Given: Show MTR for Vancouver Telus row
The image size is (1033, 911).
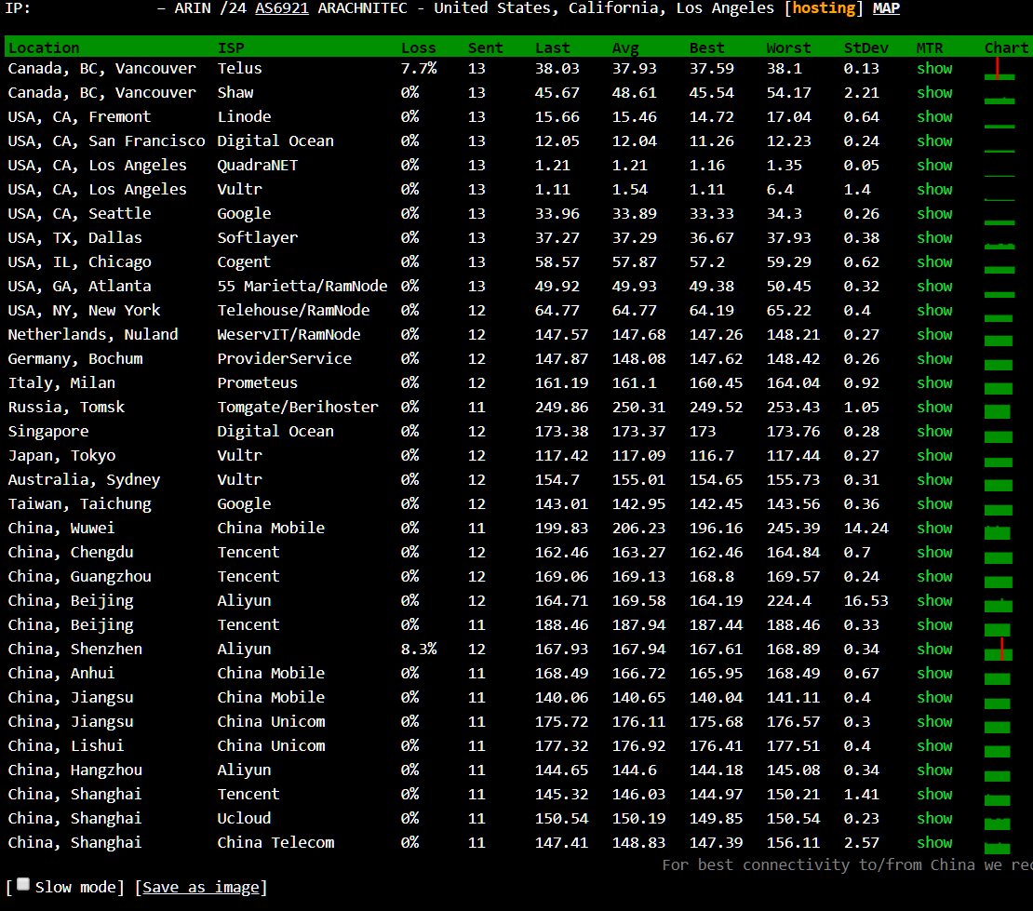Looking at the screenshot, I should 934,69.
